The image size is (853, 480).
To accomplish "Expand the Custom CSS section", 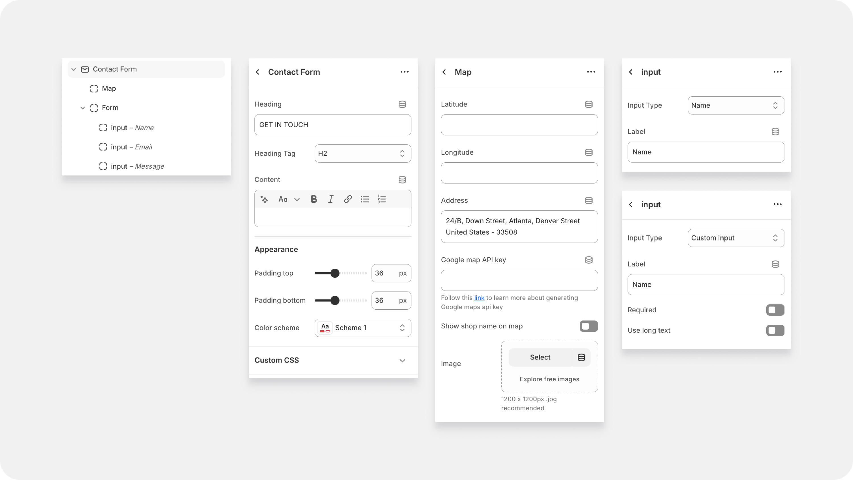I will [333, 360].
